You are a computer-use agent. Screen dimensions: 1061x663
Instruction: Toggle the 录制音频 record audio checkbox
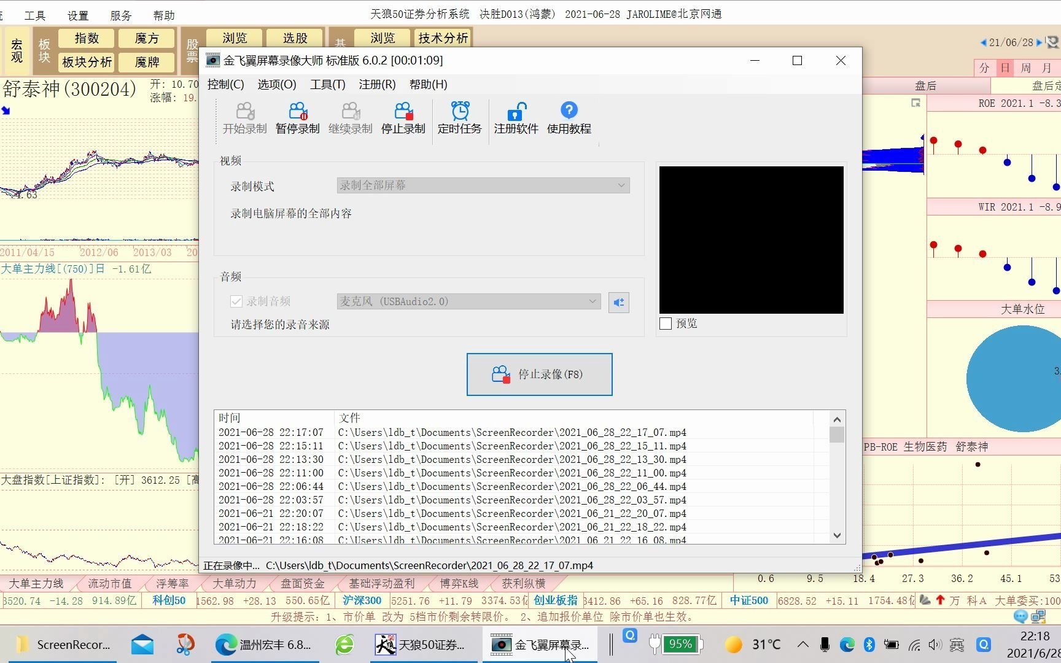[236, 301]
